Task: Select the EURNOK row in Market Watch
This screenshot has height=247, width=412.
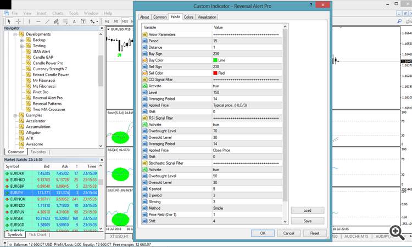Action: (51, 199)
